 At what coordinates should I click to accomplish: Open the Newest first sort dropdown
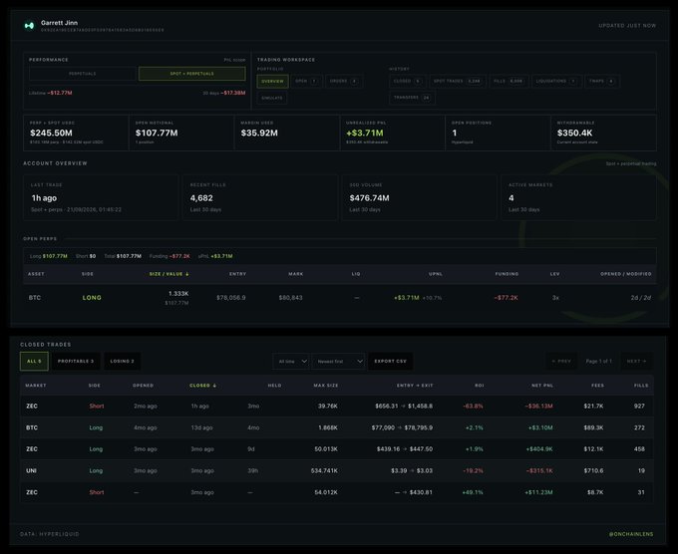(x=338, y=362)
